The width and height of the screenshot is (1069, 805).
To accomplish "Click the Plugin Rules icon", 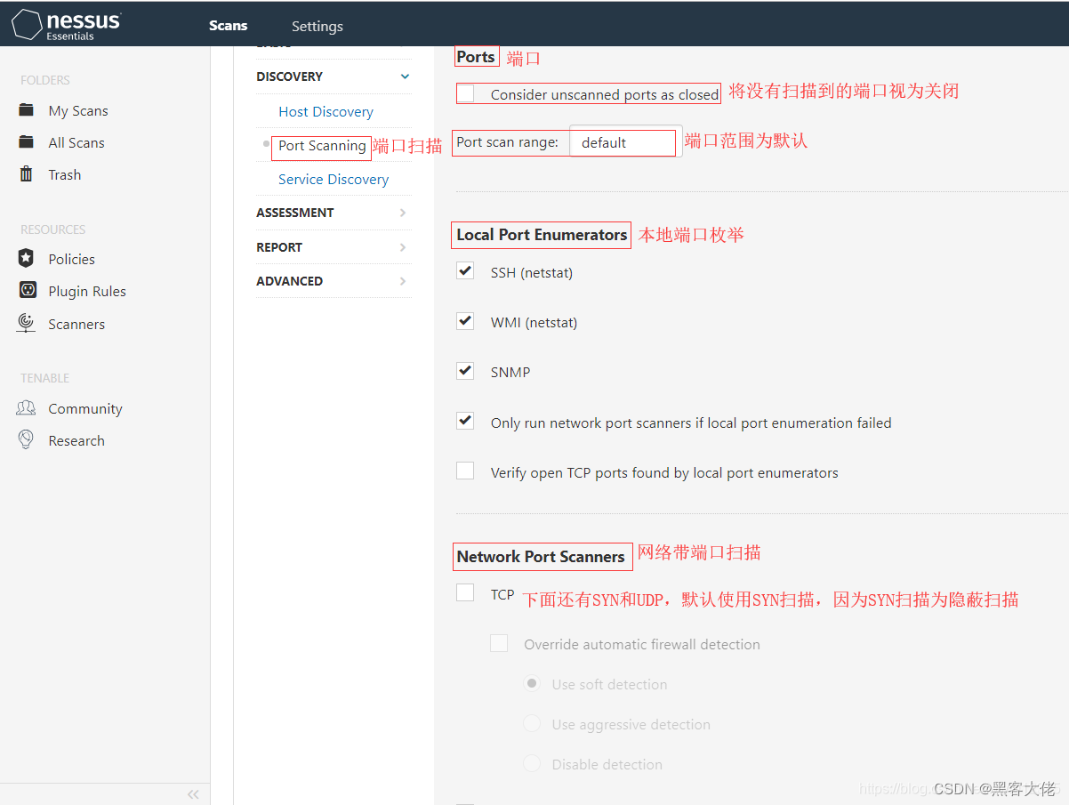I will pyautogui.click(x=28, y=291).
